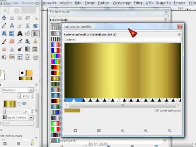Select the Ink tool
196x147 pixels.
click(x=28, y=41)
